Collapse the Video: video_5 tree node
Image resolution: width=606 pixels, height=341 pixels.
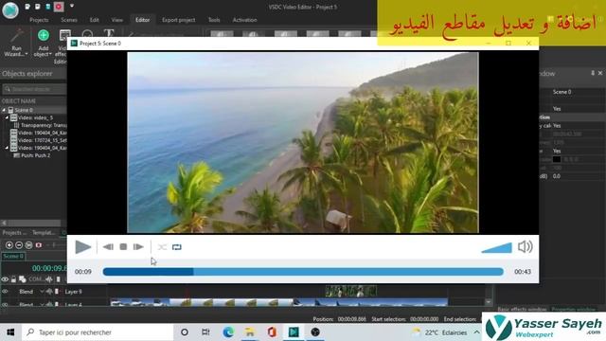click(x=7, y=117)
